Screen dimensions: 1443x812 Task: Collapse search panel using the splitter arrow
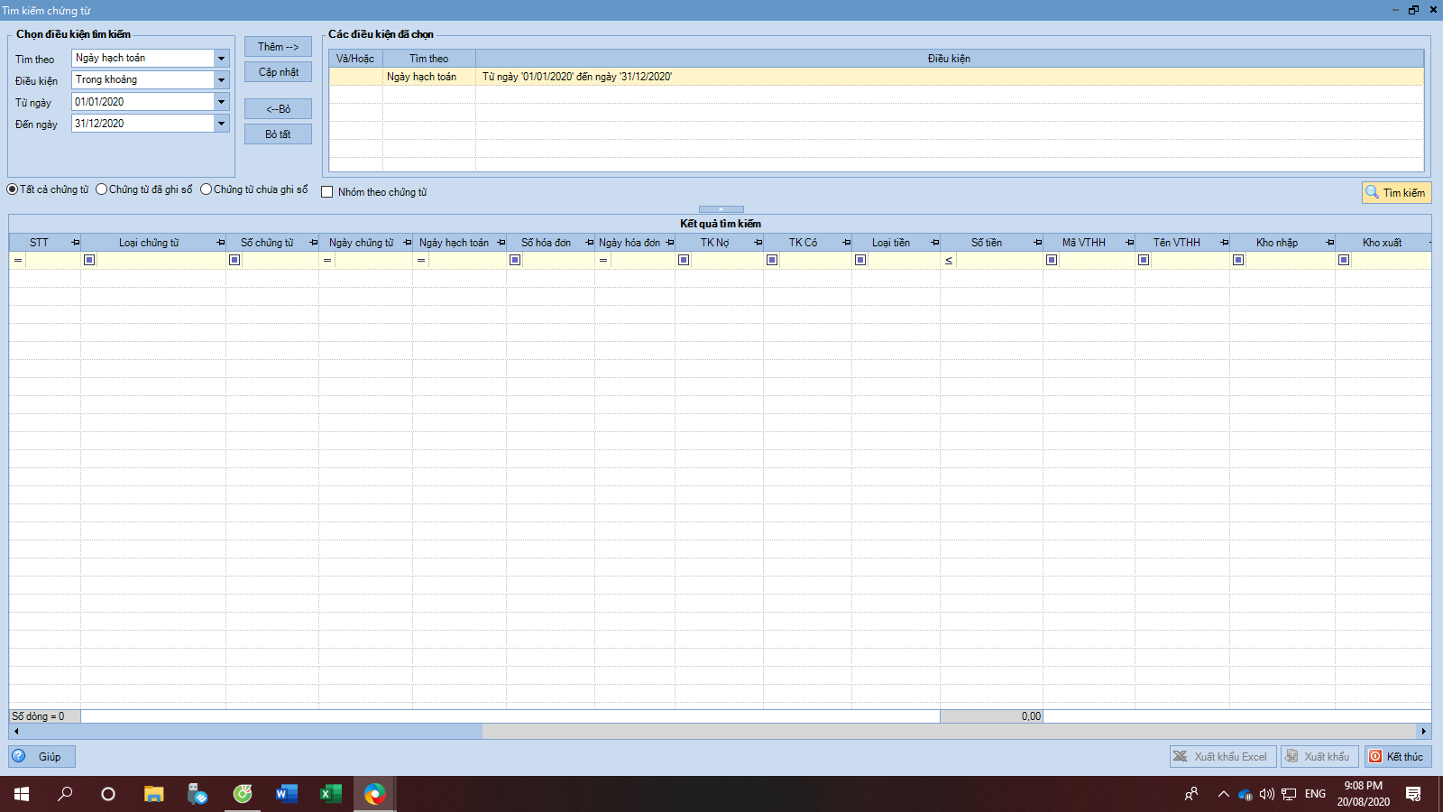pyautogui.click(x=721, y=209)
